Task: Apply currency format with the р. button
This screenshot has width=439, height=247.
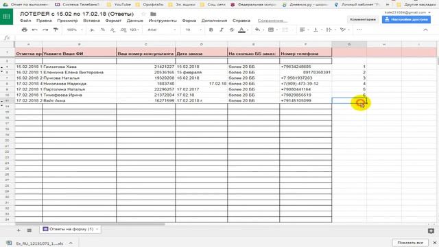Action: [x=93, y=30]
